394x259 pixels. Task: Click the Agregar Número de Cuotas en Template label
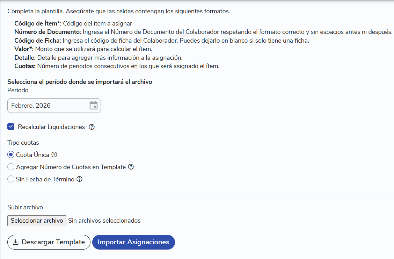[x=71, y=167]
